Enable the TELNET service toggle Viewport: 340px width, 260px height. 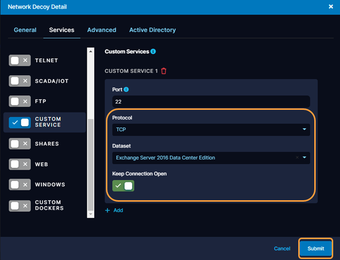tap(19, 61)
